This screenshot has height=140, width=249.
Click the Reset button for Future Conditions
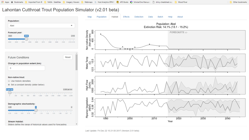click(x=68, y=57)
